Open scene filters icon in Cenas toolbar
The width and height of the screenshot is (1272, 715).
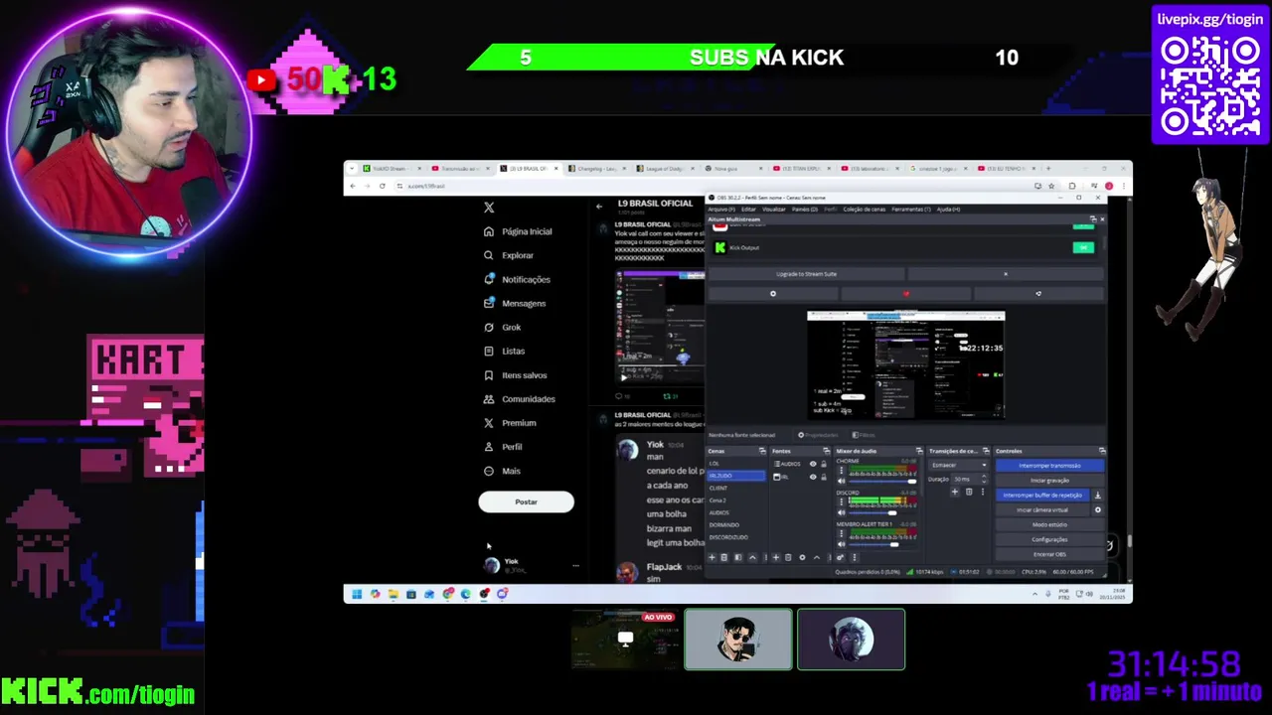tap(738, 557)
